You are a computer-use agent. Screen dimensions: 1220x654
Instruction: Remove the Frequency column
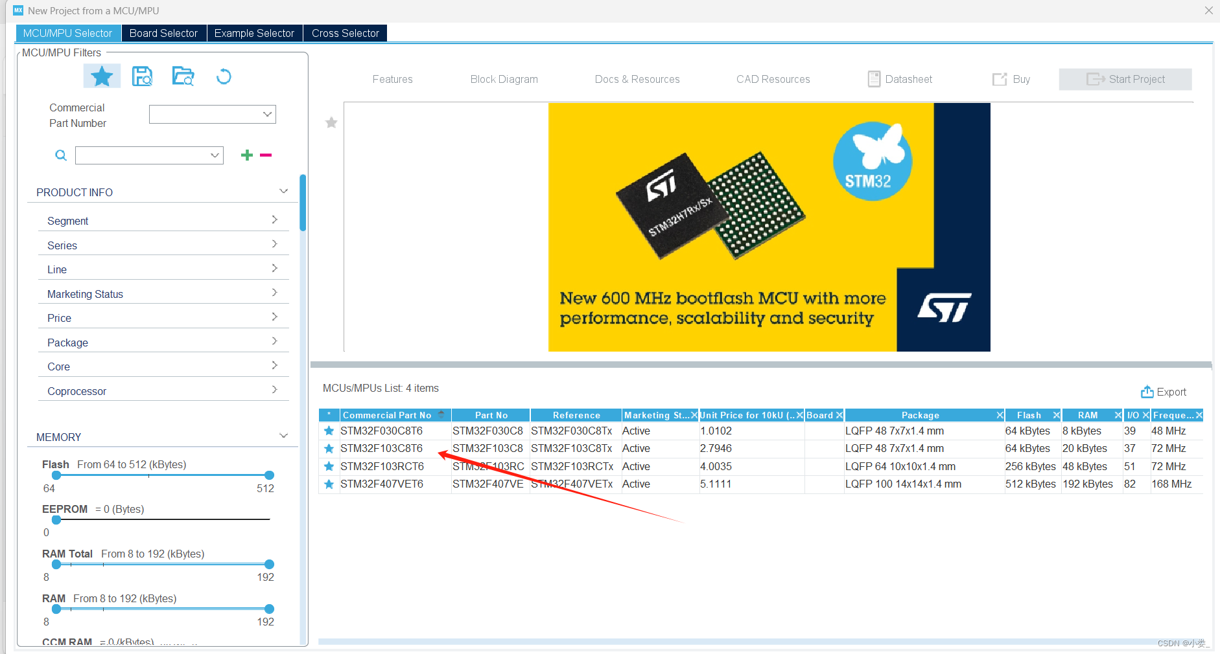[1199, 415]
